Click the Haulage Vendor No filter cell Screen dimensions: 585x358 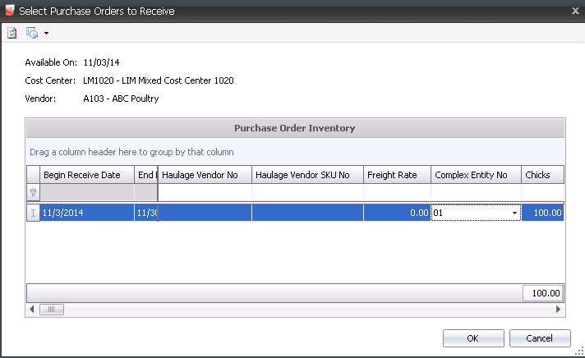[205, 193]
